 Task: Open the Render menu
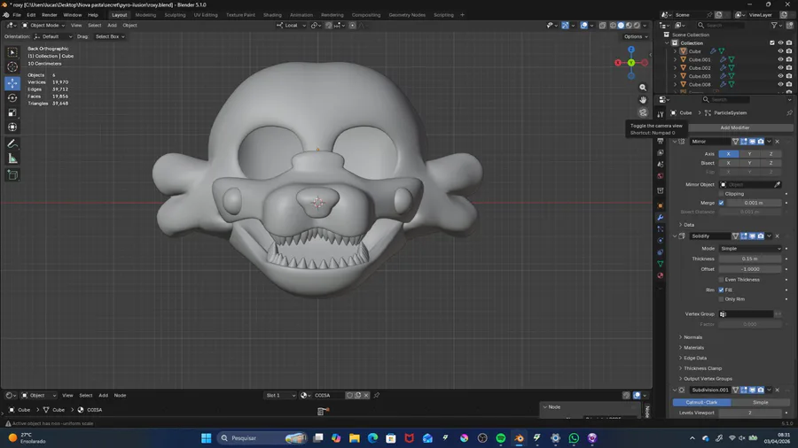click(50, 15)
